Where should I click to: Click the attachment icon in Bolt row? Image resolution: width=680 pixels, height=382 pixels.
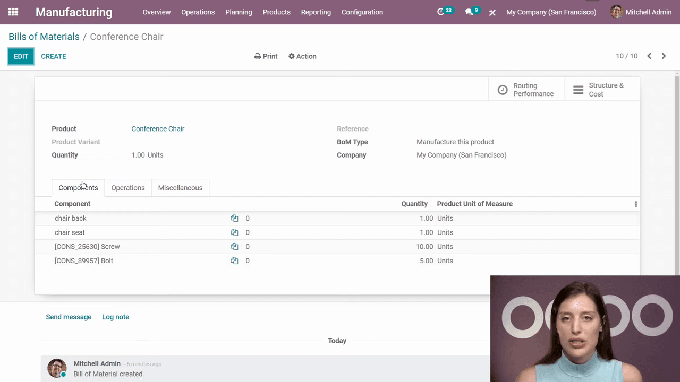pyautogui.click(x=234, y=261)
